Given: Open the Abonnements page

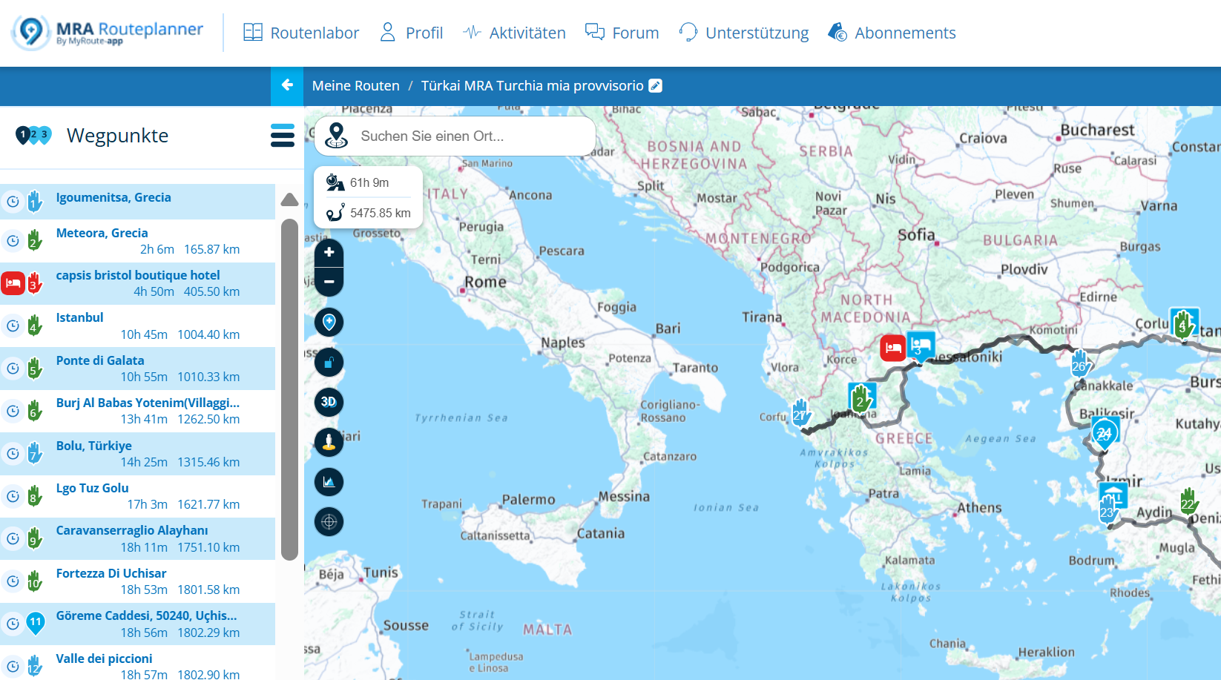Looking at the screenshot, I should pyautogui.click(x=892, y=33).
